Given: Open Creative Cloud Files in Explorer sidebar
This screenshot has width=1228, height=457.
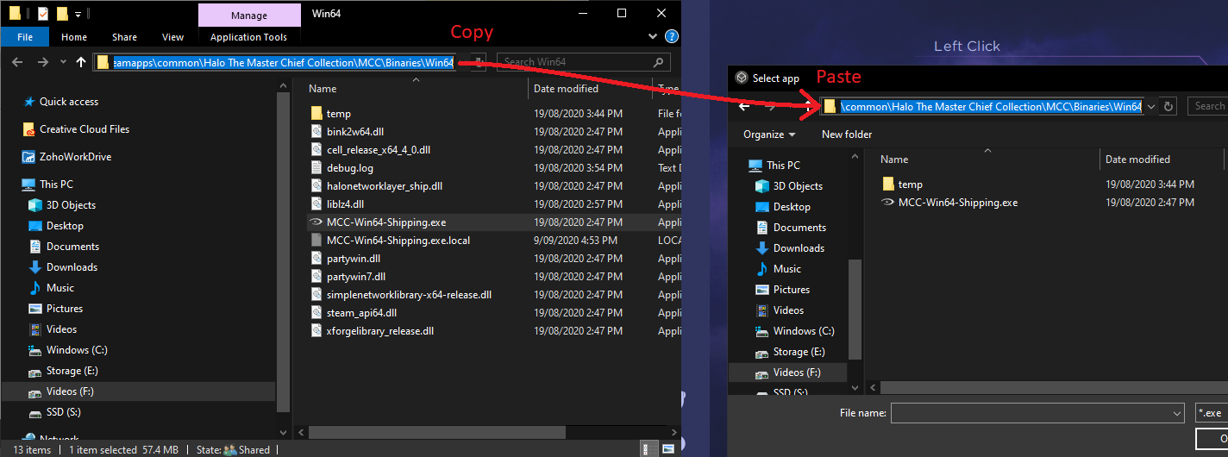Looking at the screenshot, I should (85, 129).
